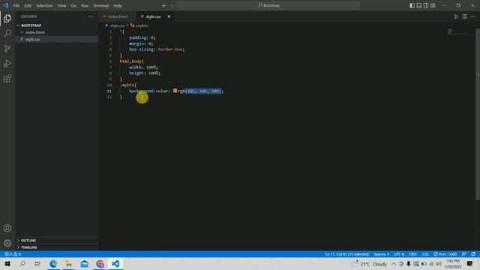Close the style.css editor tab
This screenshot has height=270, width=480.
[169, 16]
